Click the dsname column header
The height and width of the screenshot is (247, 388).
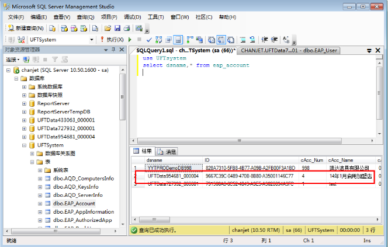click(174, 160)
